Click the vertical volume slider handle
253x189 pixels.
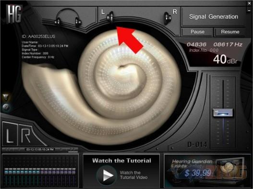223,113
